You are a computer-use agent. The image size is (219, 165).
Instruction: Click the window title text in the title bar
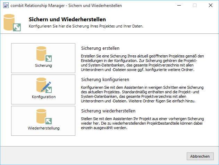tap(66, 6)
